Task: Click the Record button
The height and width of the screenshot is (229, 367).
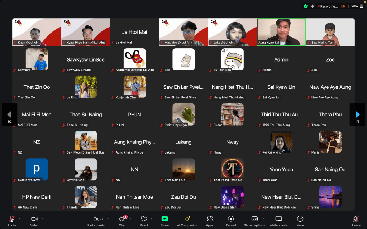Action: 231,221
